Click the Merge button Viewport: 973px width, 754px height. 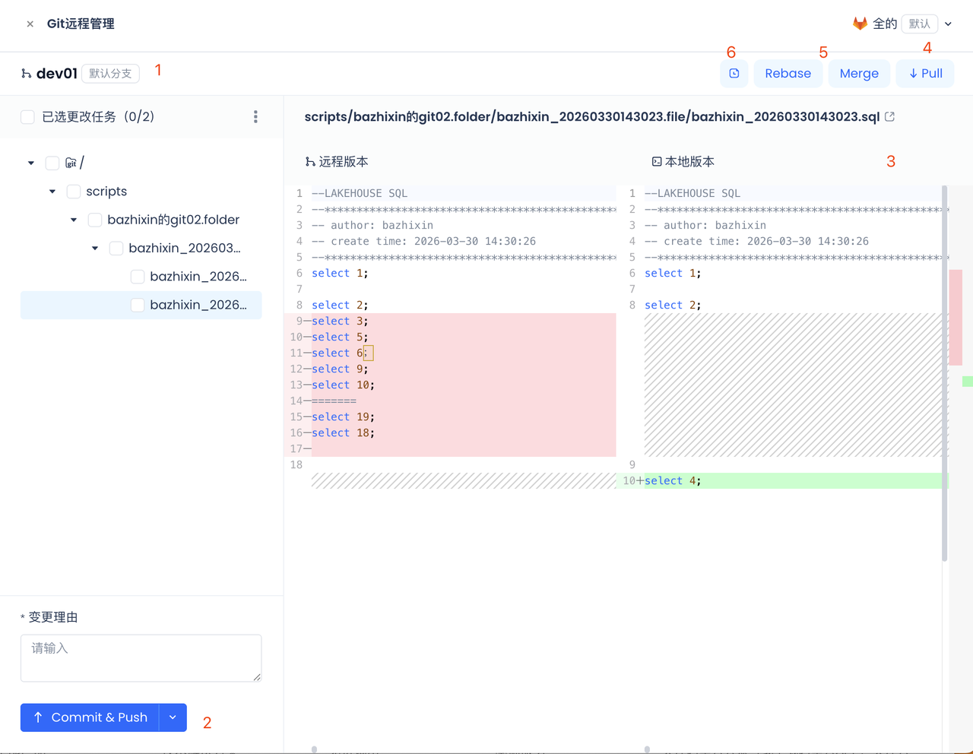[x=859, y=74]
